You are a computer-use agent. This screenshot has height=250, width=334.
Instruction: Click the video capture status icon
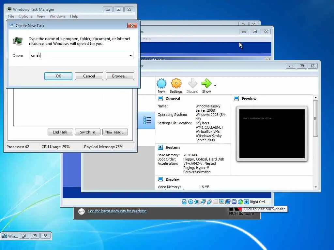[x=228, y=202]
